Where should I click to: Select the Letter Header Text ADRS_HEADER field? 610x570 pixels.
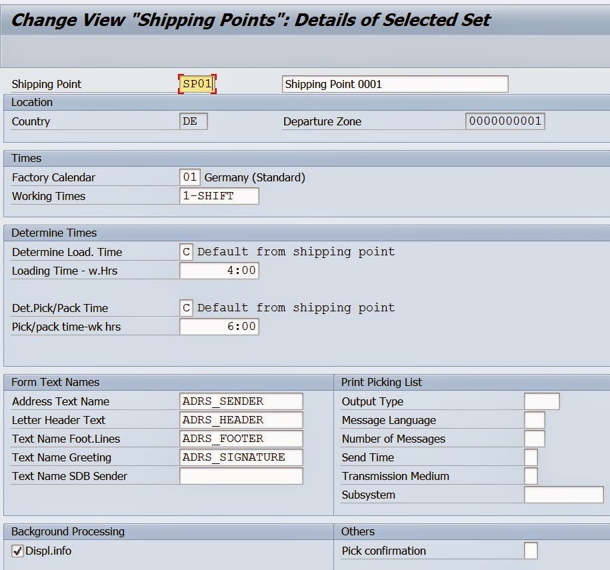240,420
